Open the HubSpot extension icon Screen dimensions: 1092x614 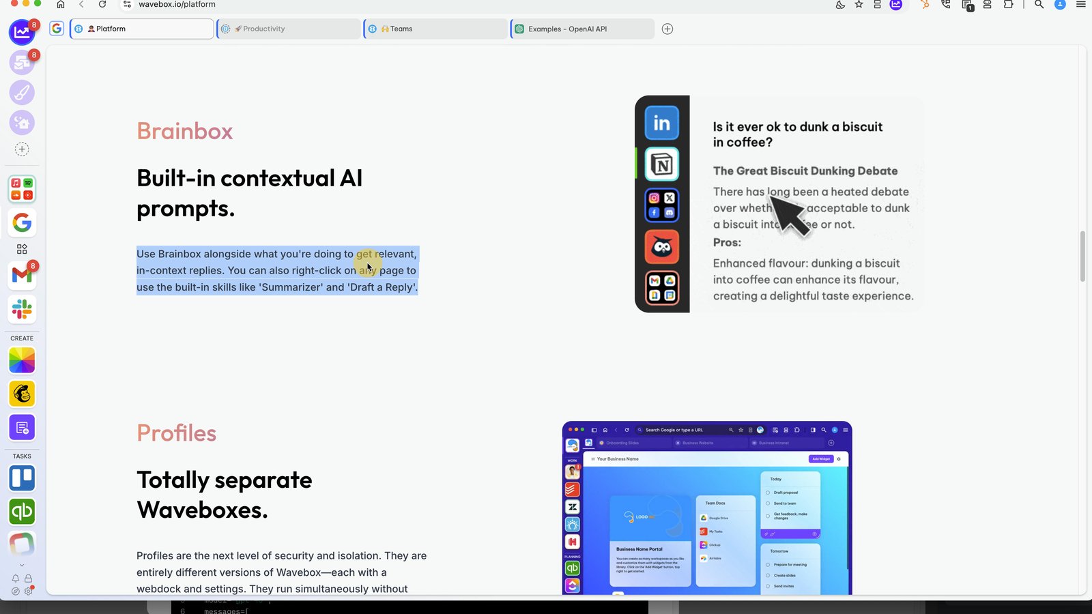click(x=925, y=4)
